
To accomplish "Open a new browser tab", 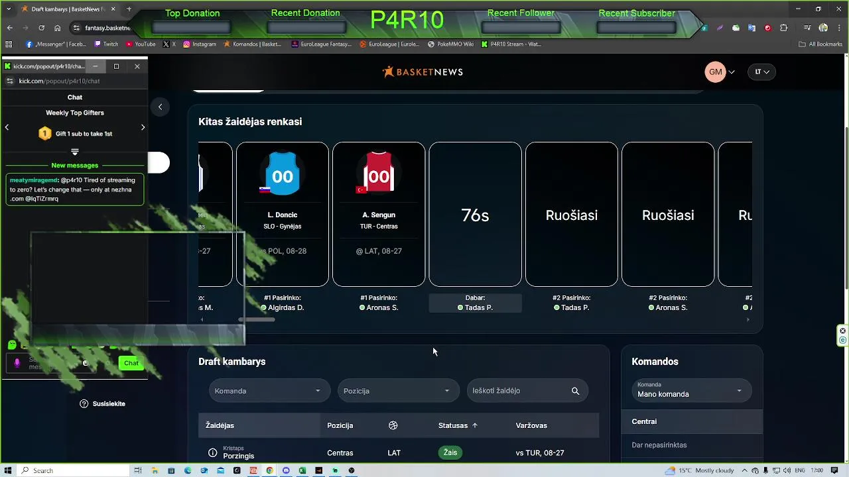I will pyautogui.click(x=129, y=9).
